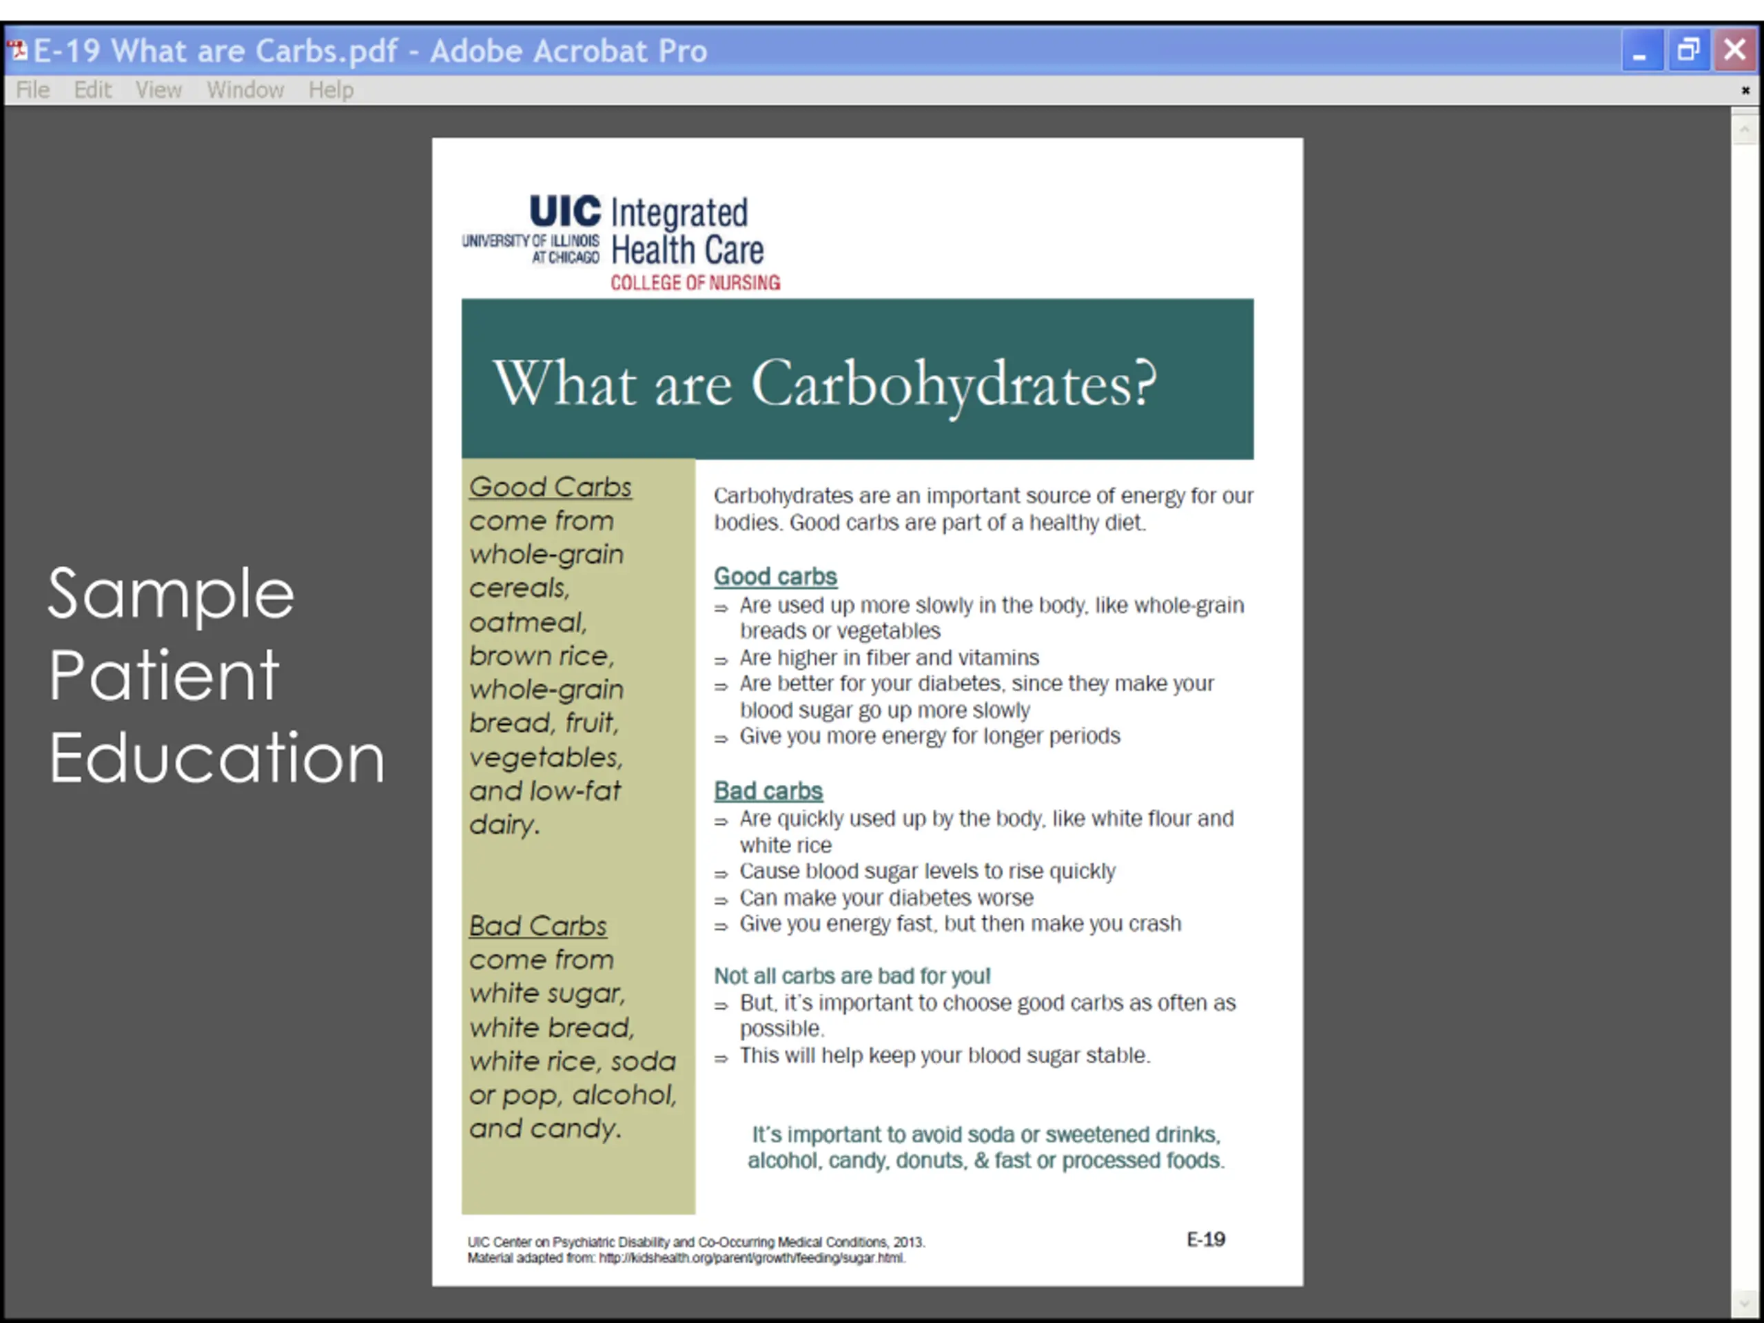The image size is (1764, 1323).
Task: Click the 'Bad carbs' underlined heading
Action: point(768,790)
